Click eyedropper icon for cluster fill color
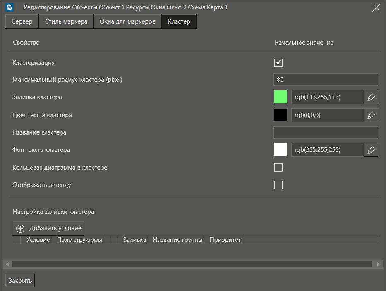 (371, 97)
